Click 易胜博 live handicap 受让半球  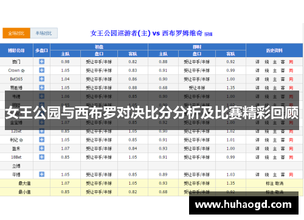tap(197, 88)
